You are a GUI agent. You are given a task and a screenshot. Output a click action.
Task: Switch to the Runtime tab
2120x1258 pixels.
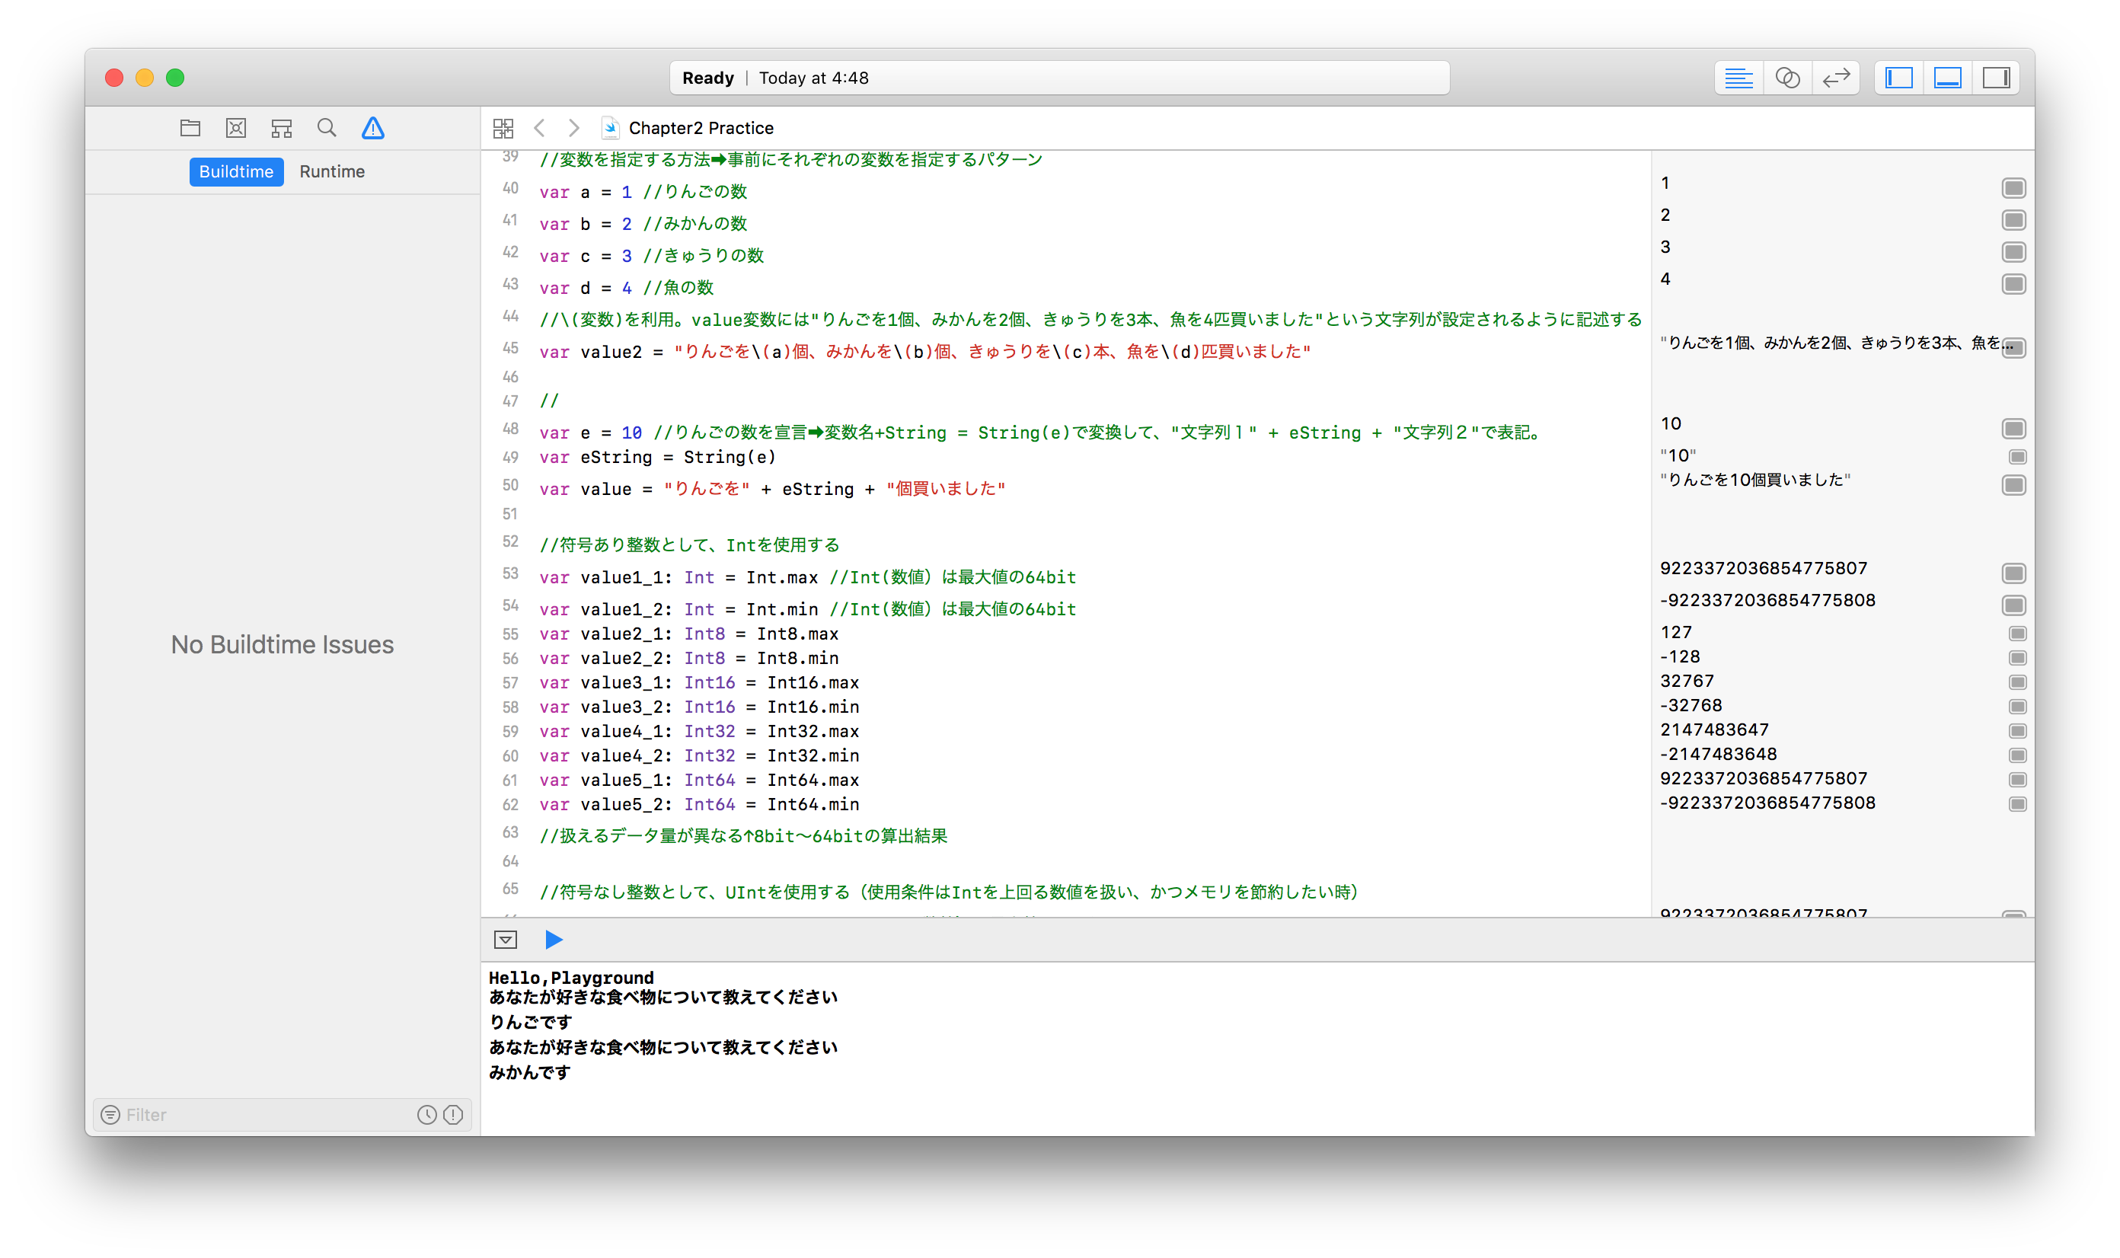pyautogui.click(x=331, y=171)
